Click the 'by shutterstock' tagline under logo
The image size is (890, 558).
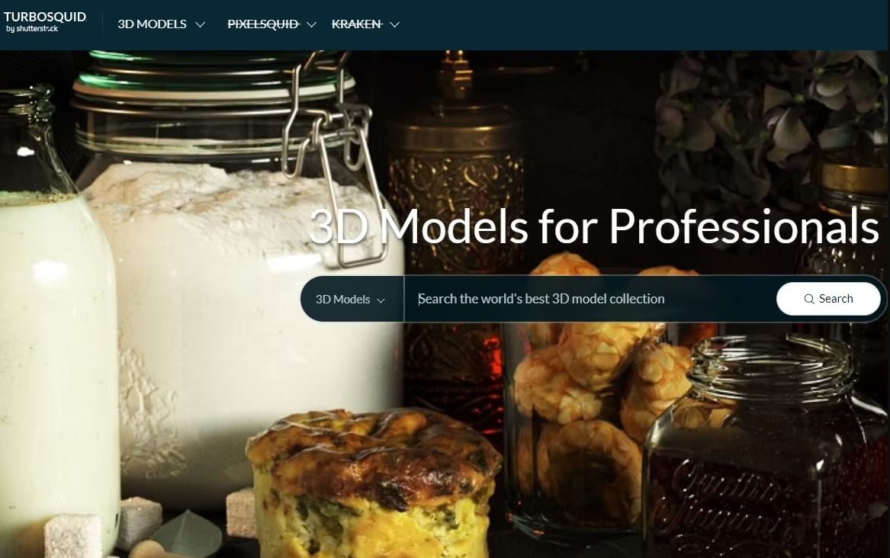tap(32, 29)
